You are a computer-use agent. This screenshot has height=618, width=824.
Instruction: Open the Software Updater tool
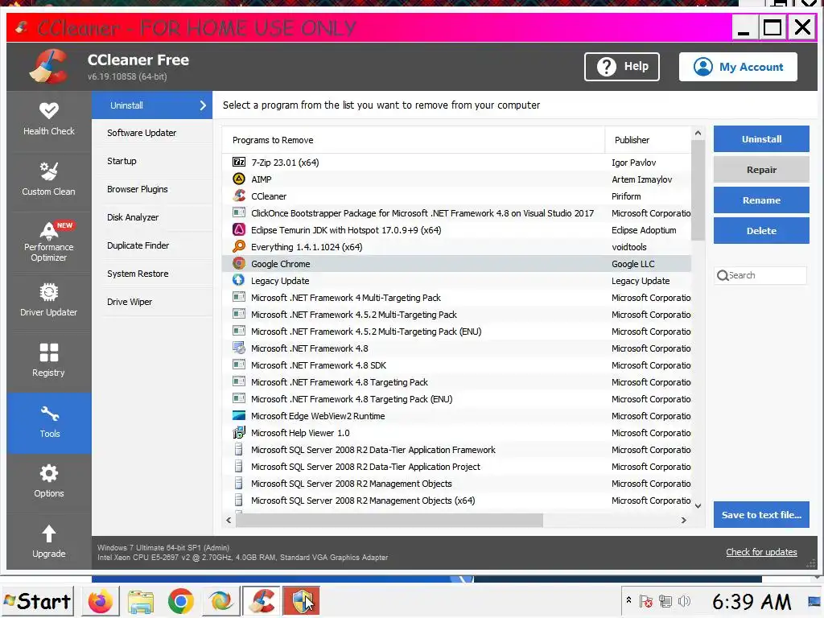point(152,133)
